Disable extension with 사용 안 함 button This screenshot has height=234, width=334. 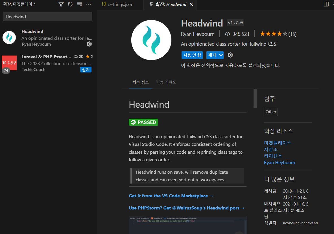[x=192, y=55]
